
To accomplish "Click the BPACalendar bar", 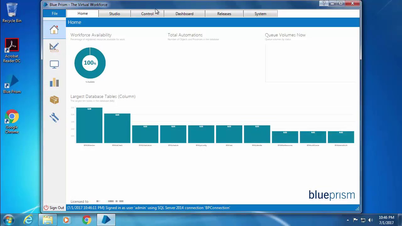I will tap(257, 134).
